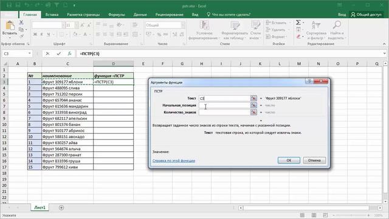Switch to the Формулы tab
Screen dimensions: 389x219
(117, 15)
